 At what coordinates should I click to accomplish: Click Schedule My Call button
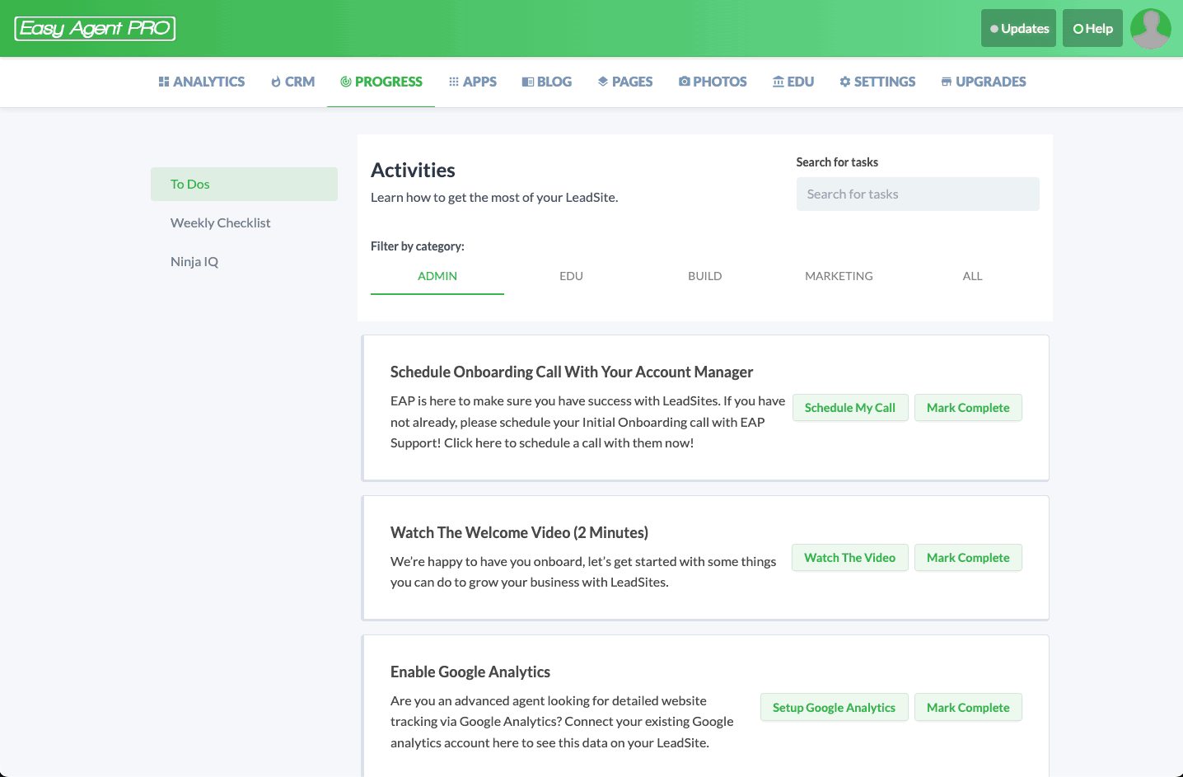click(850, 408)
